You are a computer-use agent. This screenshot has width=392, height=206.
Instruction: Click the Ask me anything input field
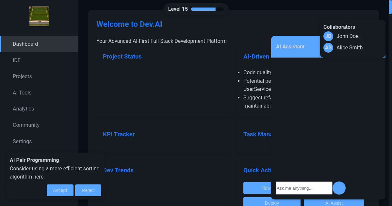pyautogui.click(x=304, y=188)
